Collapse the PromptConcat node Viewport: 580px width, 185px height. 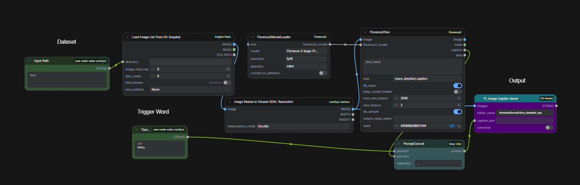click(x=398, y=144)
